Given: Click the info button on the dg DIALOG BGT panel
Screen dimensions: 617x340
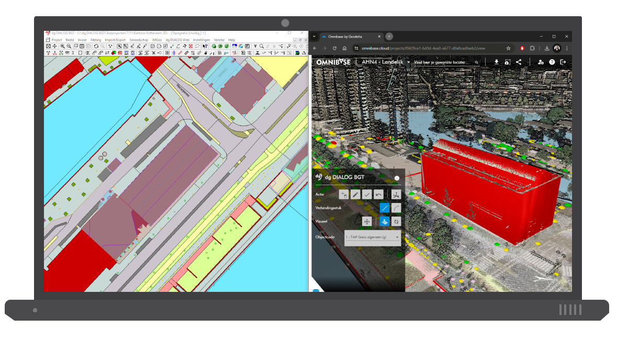Looking at the screenshot, I should 397,178.
